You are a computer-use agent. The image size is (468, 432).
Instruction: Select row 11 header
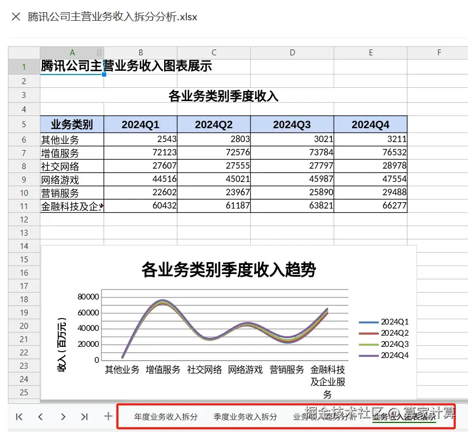(24, 206)
